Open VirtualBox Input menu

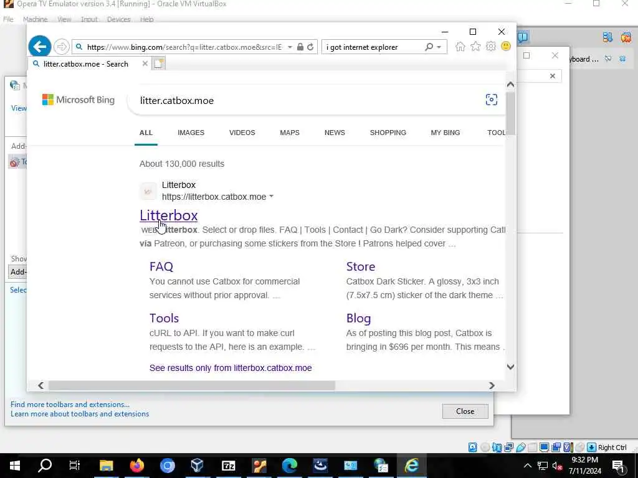click(89, 19)
